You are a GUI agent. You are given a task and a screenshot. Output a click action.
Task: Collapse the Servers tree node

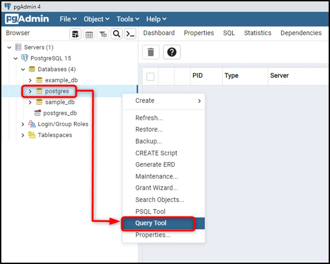[9, 48]
